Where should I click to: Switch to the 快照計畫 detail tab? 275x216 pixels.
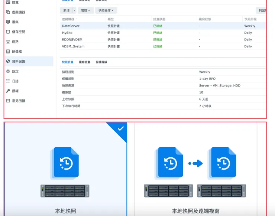point(68,62)
